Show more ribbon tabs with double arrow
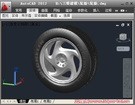 point(117,11)
